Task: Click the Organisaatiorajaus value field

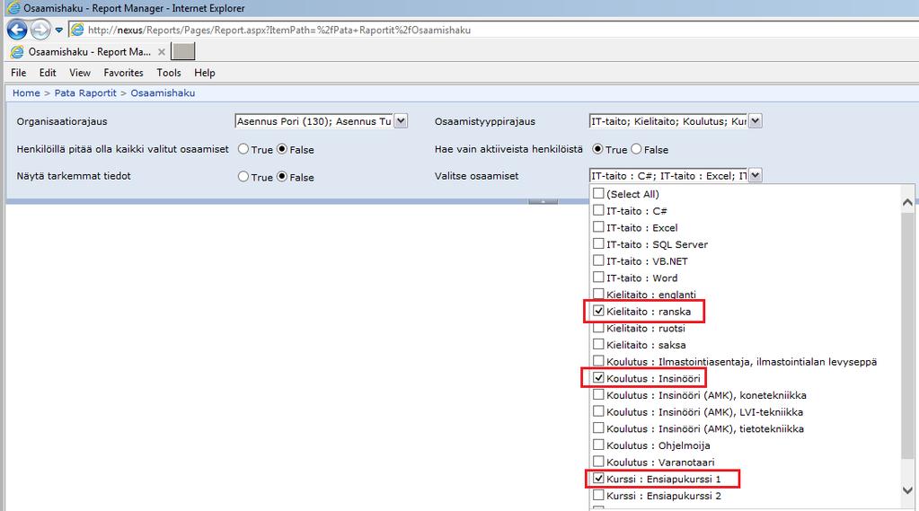Action: (x=314, y=121)
